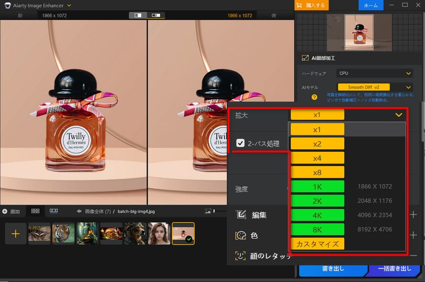This screenshot has width=425, height=282.
Task: Click the AI細部加工 panel icon
Action: point(305,58)
